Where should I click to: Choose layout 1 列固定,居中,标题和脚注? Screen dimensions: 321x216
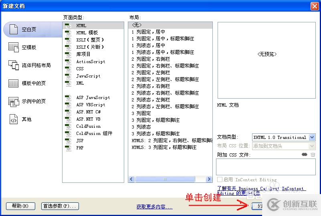170,39
